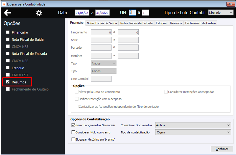Click the end date field 31/05/22
The image size is (236, 155).
[x=103, y=13]
